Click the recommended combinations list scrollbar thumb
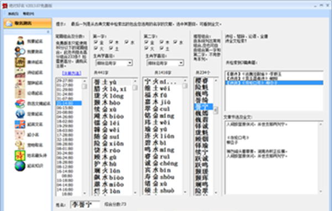 [x=216, y=110]
